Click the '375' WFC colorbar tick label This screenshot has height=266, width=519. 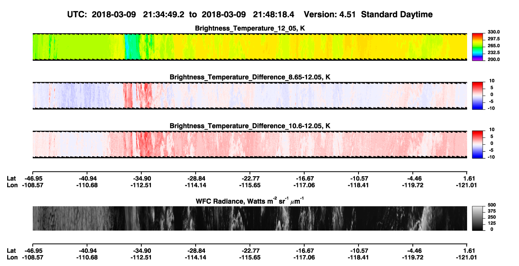pos(491,211)
